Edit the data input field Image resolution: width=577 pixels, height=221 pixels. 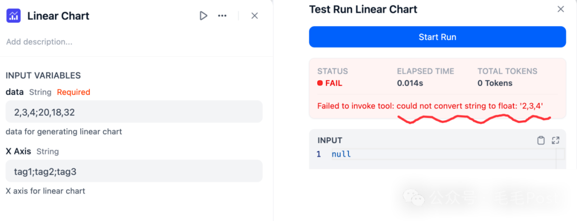(134, 112)
